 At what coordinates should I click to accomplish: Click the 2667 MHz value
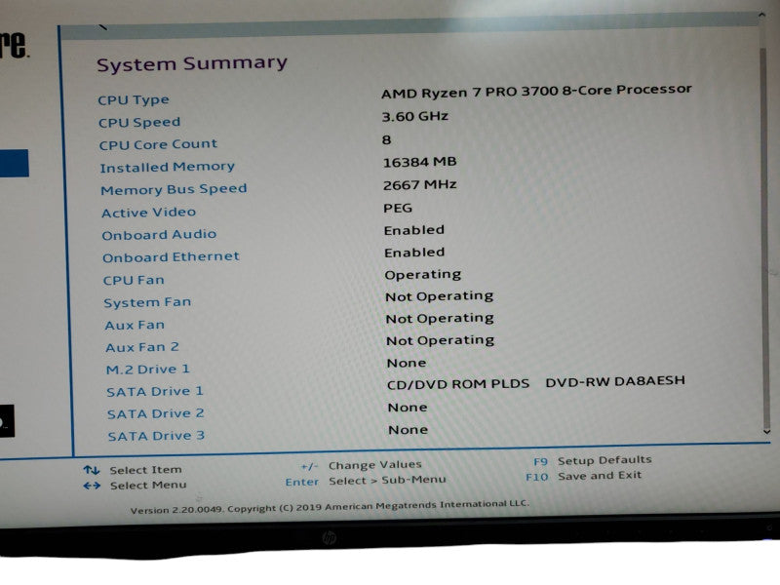[x=420, y=185]
